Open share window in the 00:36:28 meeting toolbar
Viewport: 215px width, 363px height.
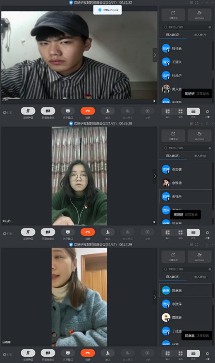[68, 232]
